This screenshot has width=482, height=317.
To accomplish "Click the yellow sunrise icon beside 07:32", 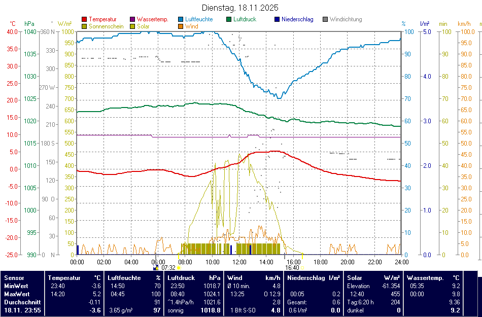I will [x=179, y=268].
